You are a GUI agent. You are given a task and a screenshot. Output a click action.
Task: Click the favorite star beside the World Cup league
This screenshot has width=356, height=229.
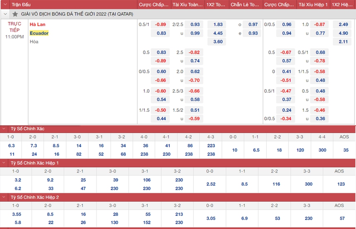point(15,14)
